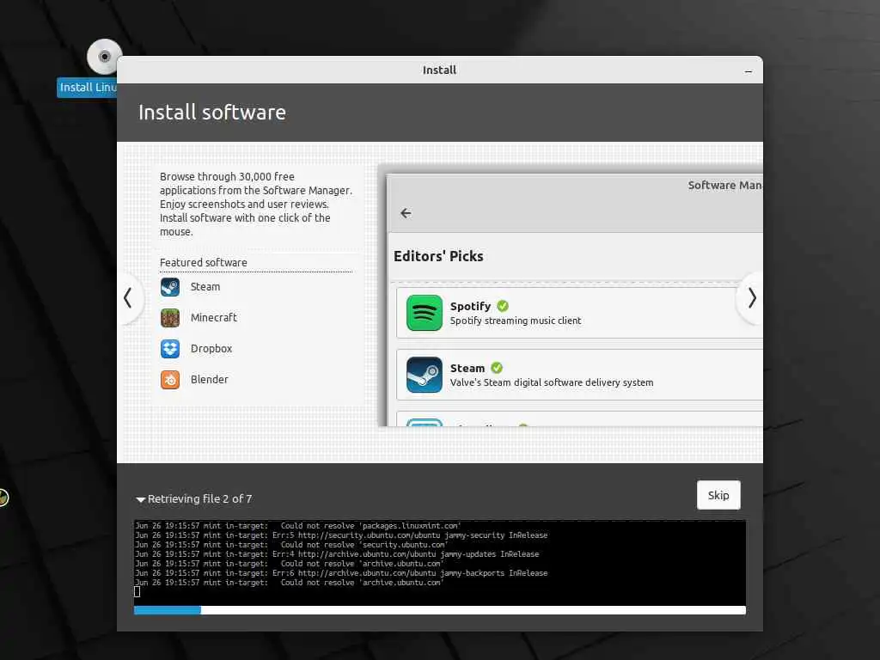The width and height of the screenshot is (880, 660).
Task: Click the installation progress bar
Action: coord(439,610)
